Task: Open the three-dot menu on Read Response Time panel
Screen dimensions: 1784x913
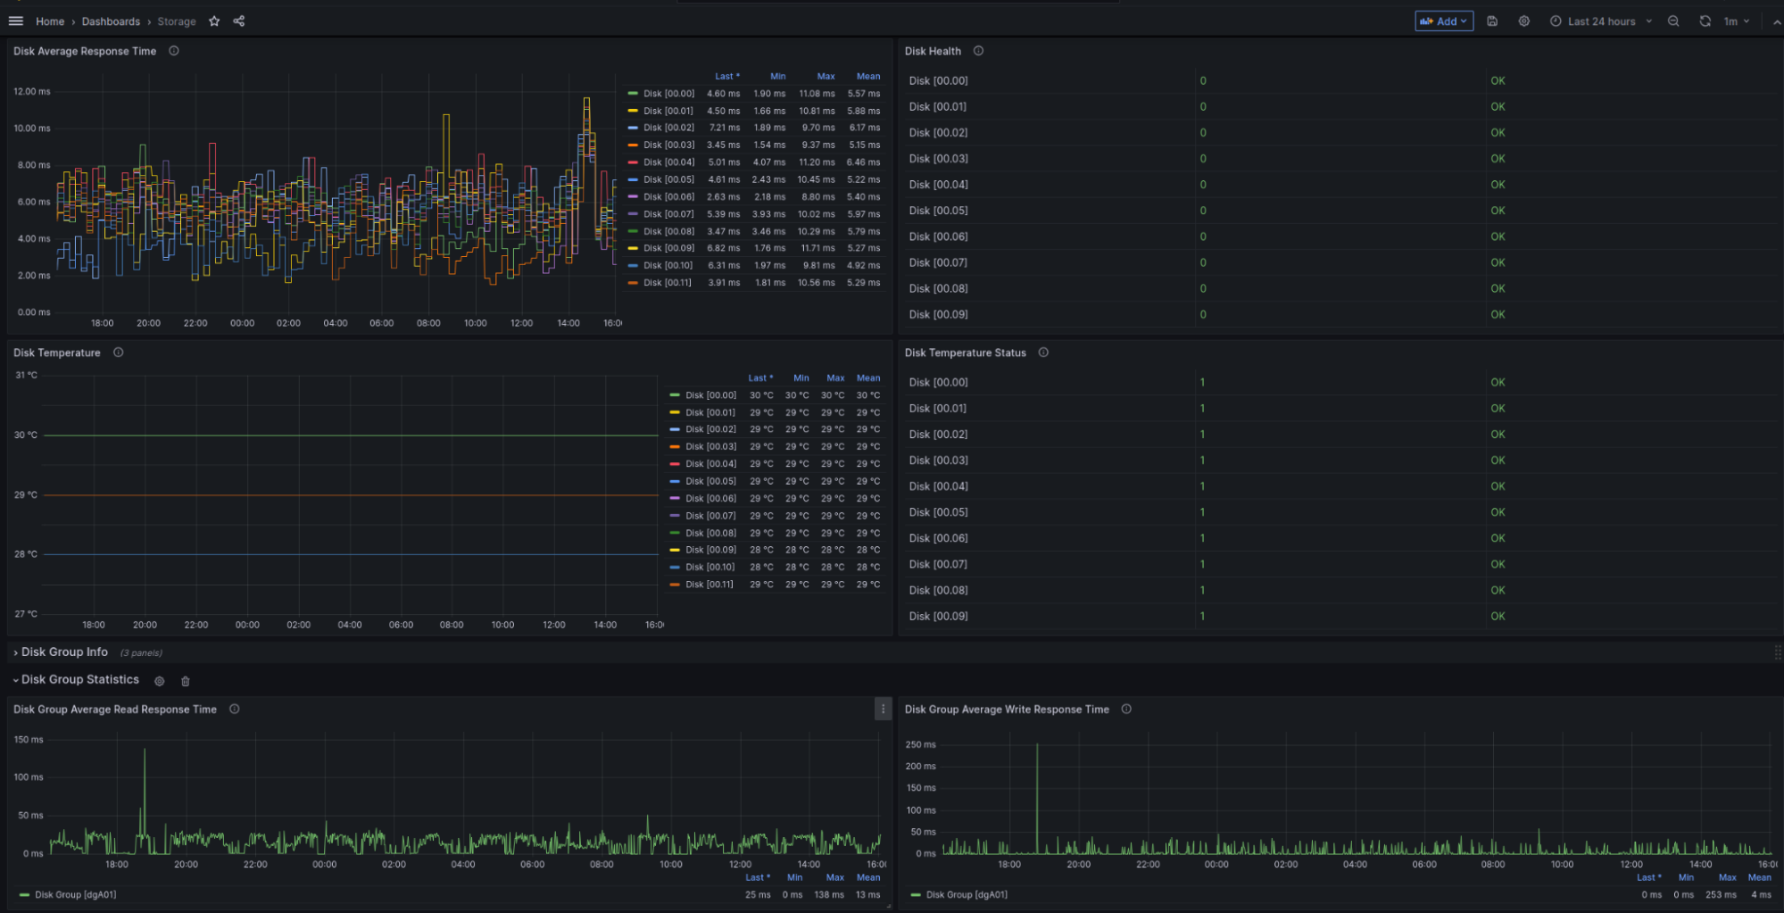Action: [883, 710]
